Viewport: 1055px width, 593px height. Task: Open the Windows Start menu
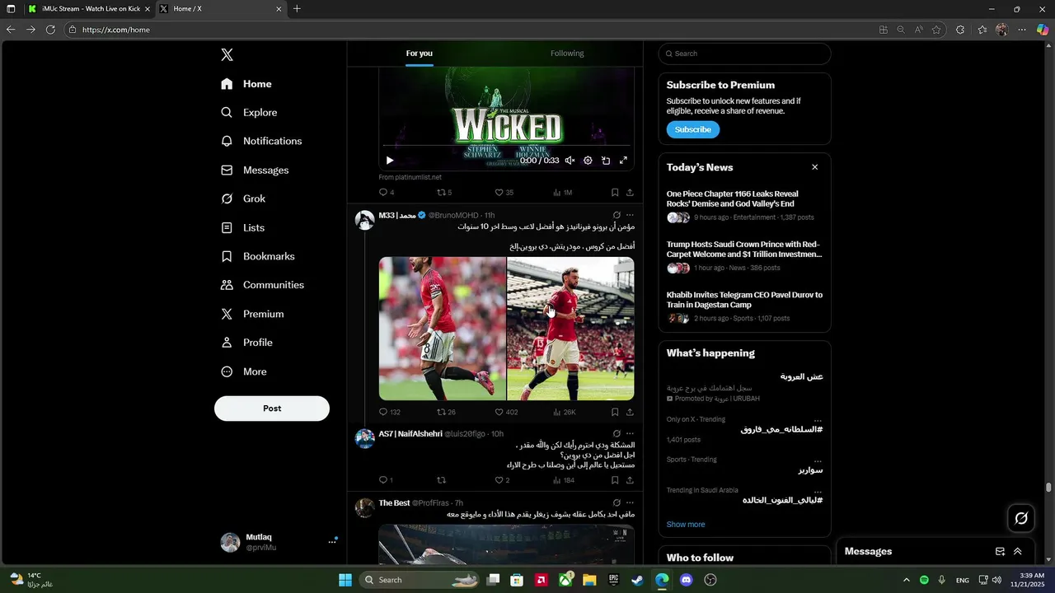(x=345, y=580)
